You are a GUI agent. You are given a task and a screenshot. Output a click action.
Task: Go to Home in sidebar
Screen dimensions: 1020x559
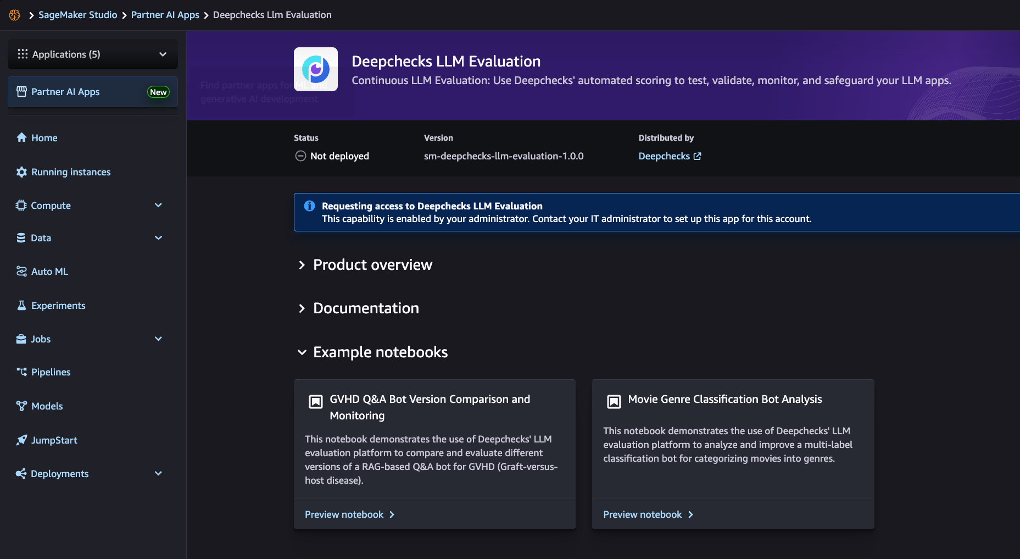[44, 138]
